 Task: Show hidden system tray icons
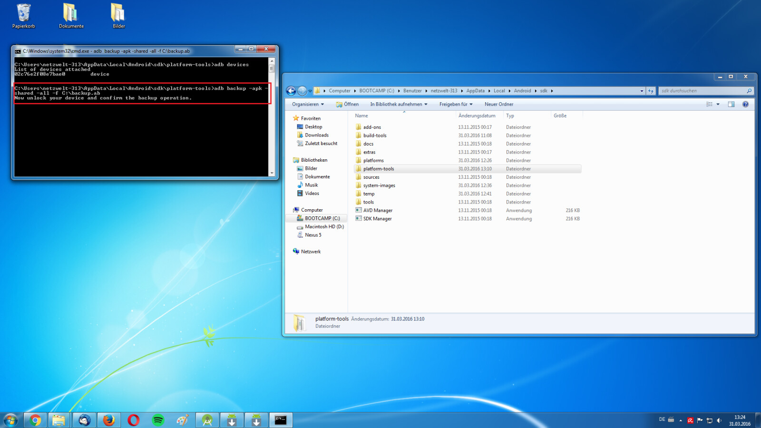pos(681,420)
